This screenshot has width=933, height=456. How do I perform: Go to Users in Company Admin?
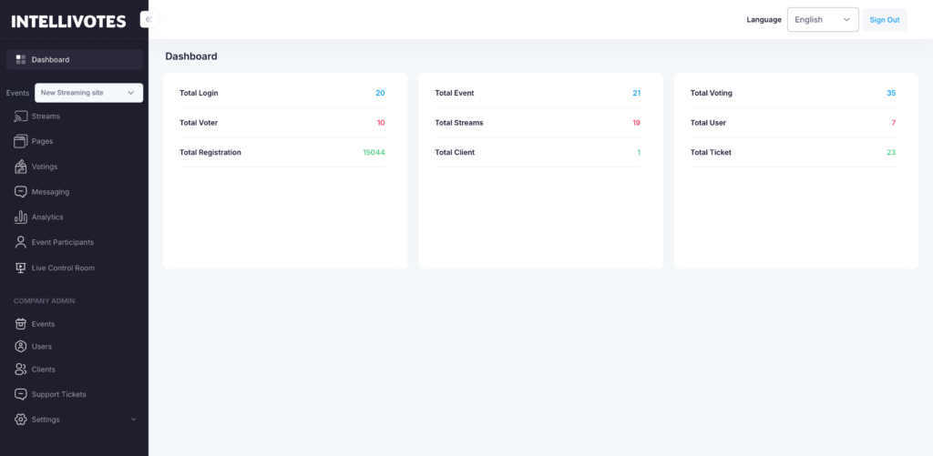[42, 347]
